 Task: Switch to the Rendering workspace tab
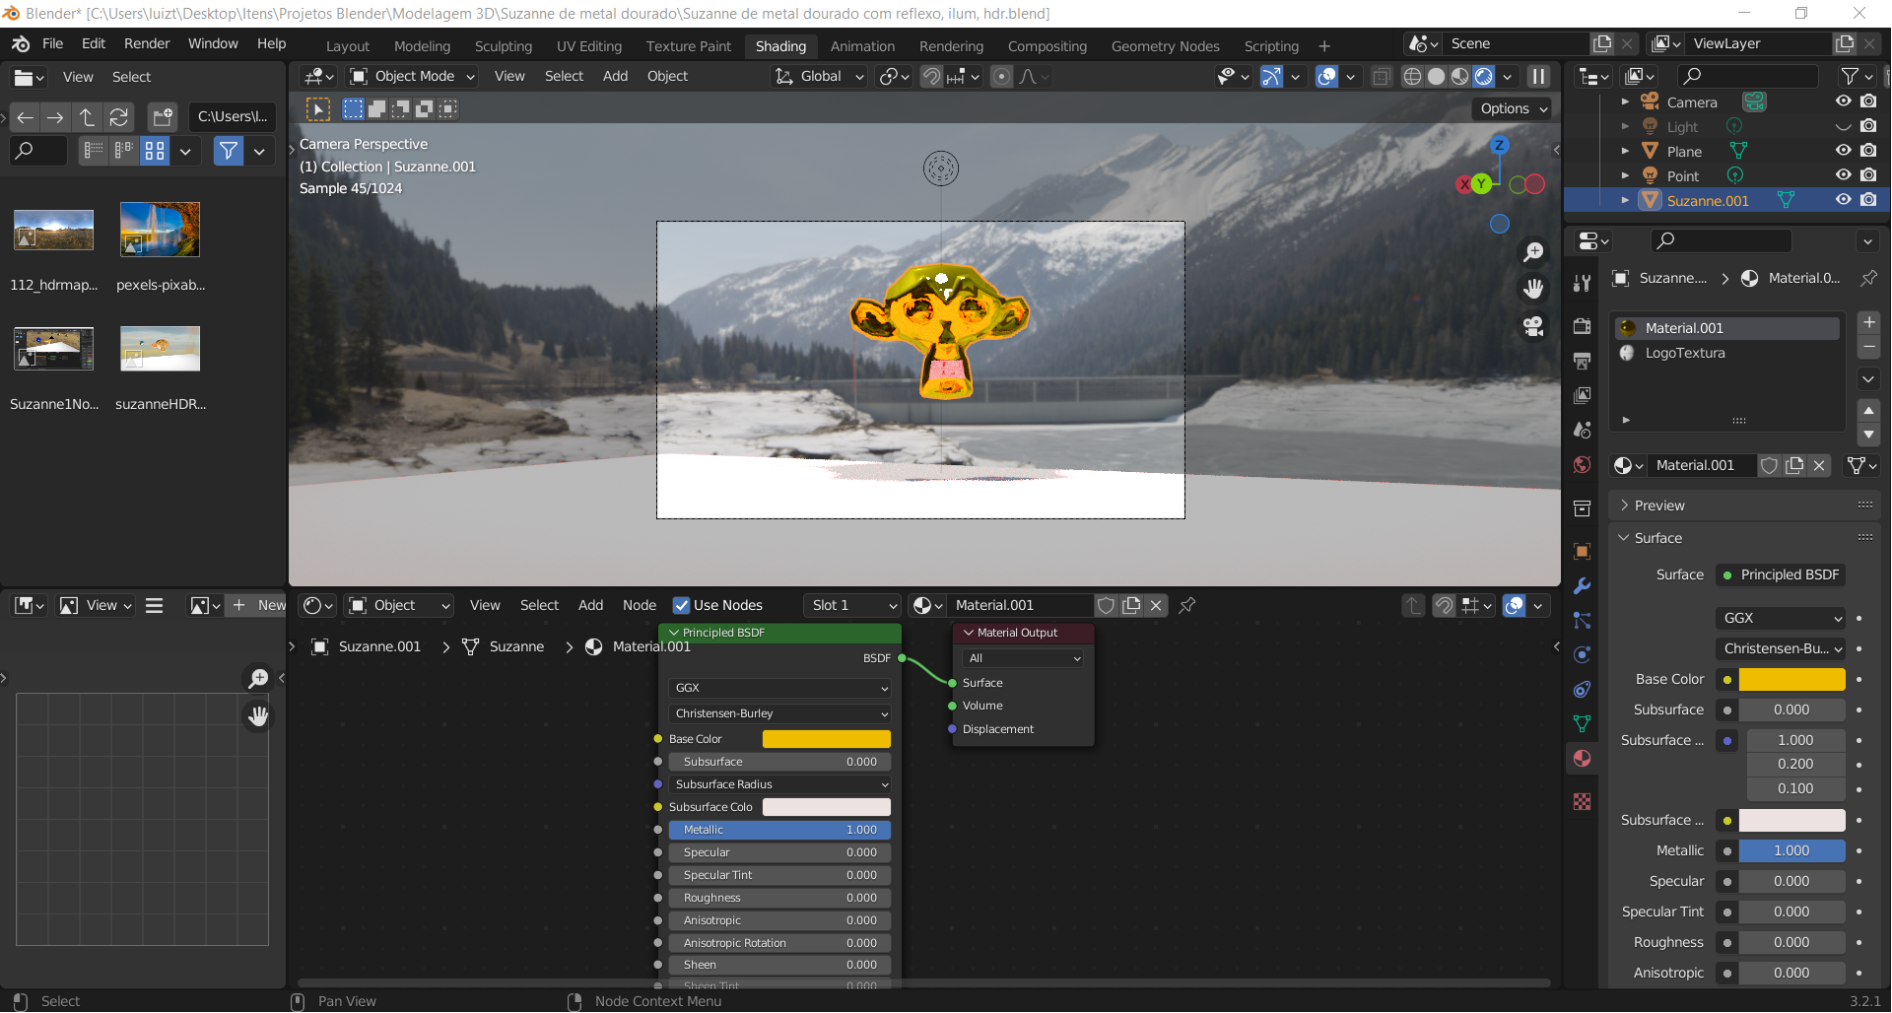coord(951,46)
